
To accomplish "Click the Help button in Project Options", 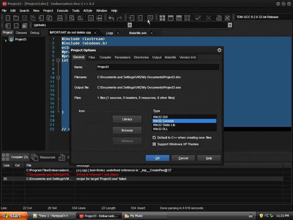I will pyautogui.click(x=209, y=158).
